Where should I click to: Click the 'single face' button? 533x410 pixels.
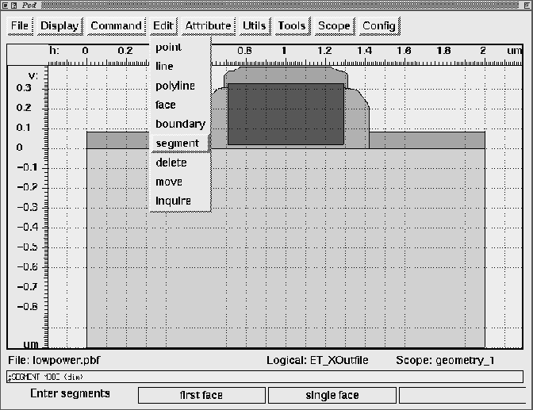[x=332, y=395]
